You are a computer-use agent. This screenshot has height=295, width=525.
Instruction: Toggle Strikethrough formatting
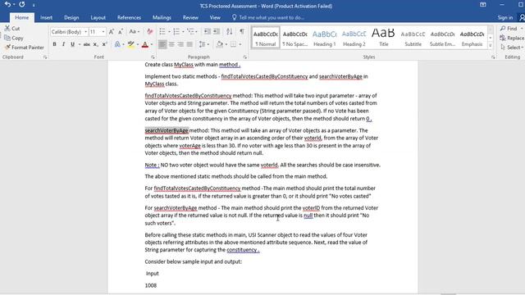(x=86, y=44)
